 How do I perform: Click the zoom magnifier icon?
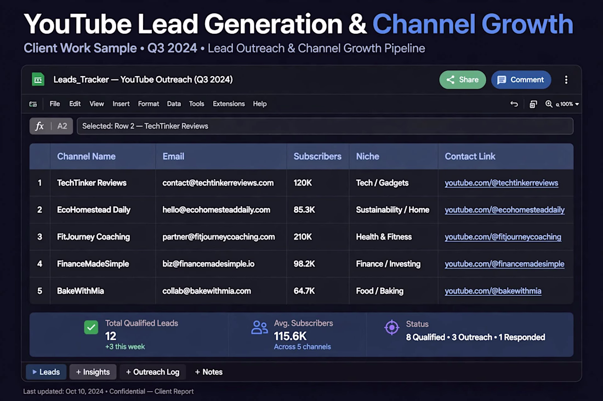point(549,104)
